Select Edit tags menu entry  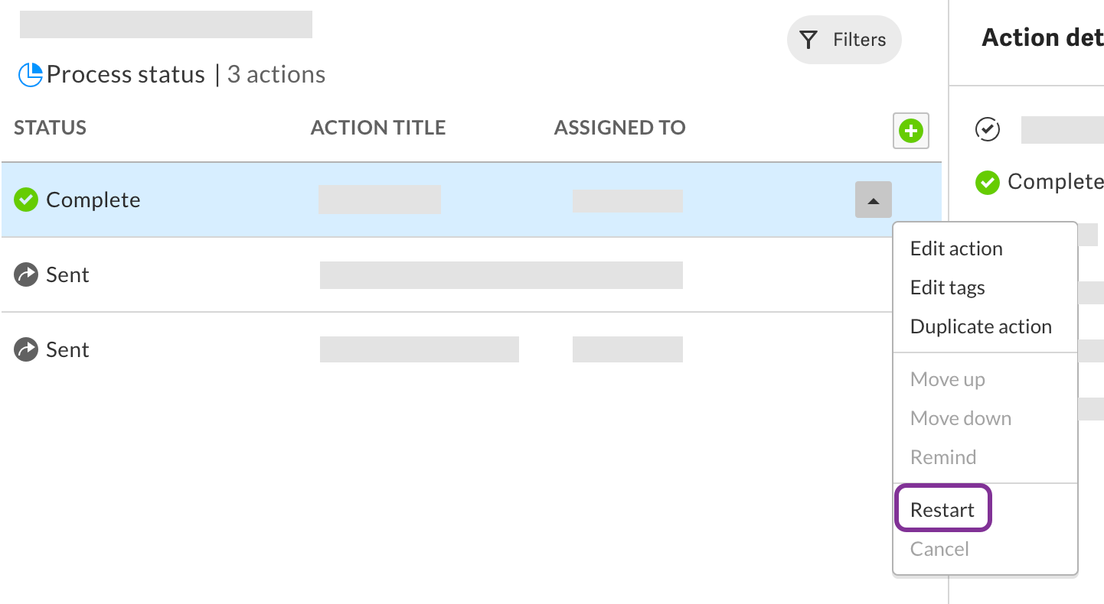947,287
